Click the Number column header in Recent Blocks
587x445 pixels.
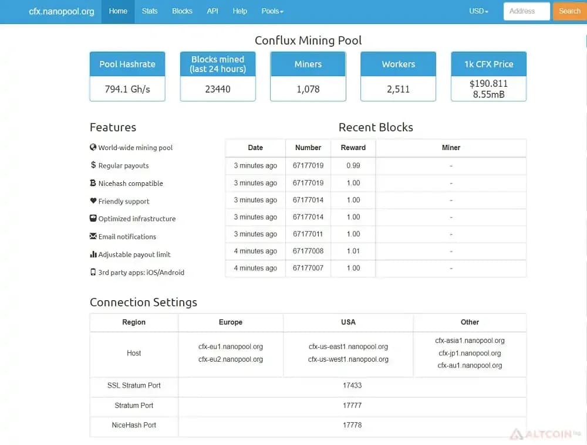click(x=308, y=148)
